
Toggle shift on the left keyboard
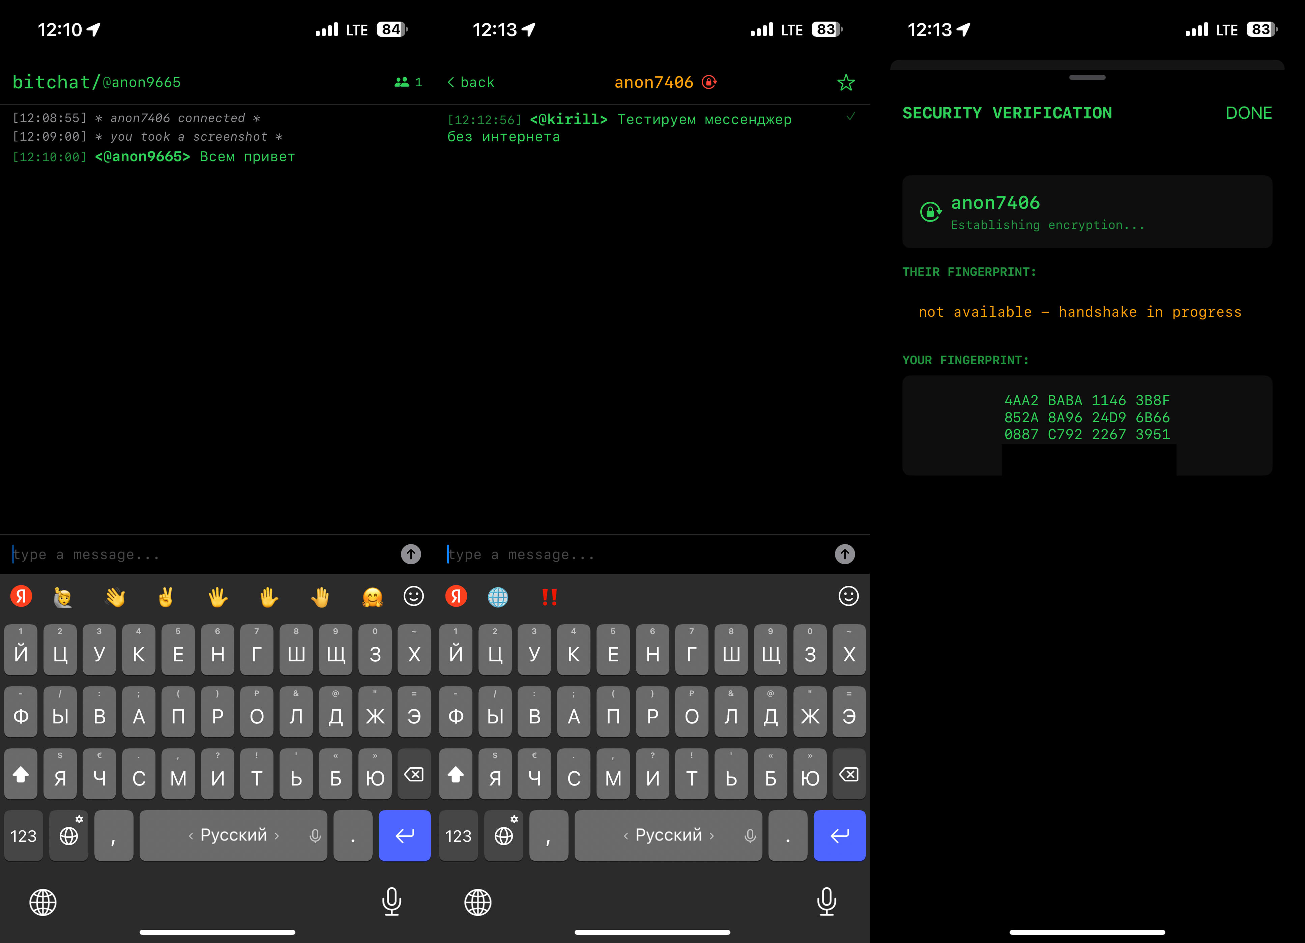click(x=21, y=774)
